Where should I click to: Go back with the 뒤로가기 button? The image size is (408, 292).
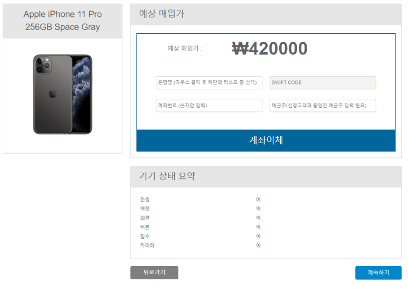(x=154, y=272)
